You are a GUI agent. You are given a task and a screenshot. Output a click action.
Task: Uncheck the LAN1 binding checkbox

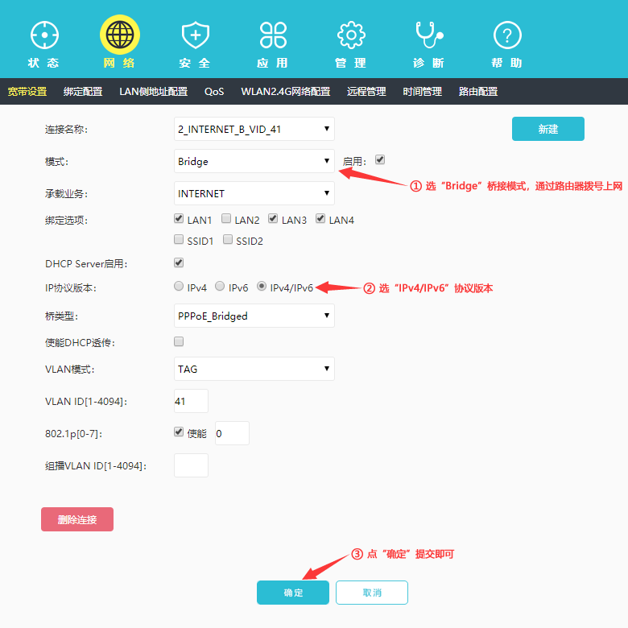click(x=179, y=218)
